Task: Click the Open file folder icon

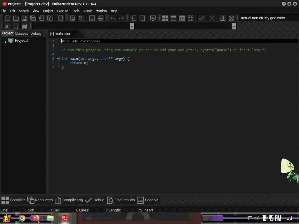Action: tap(16, 18)
